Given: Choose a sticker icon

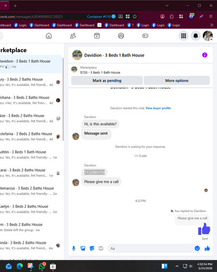Looking at the screenshot, I should 92,248.
